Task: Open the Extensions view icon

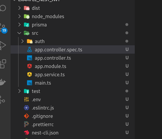Action: coord(3,64)
